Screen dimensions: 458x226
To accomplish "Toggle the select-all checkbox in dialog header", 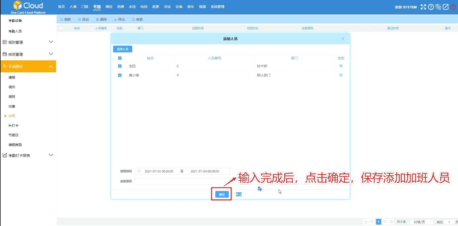I will coord(120,58).
